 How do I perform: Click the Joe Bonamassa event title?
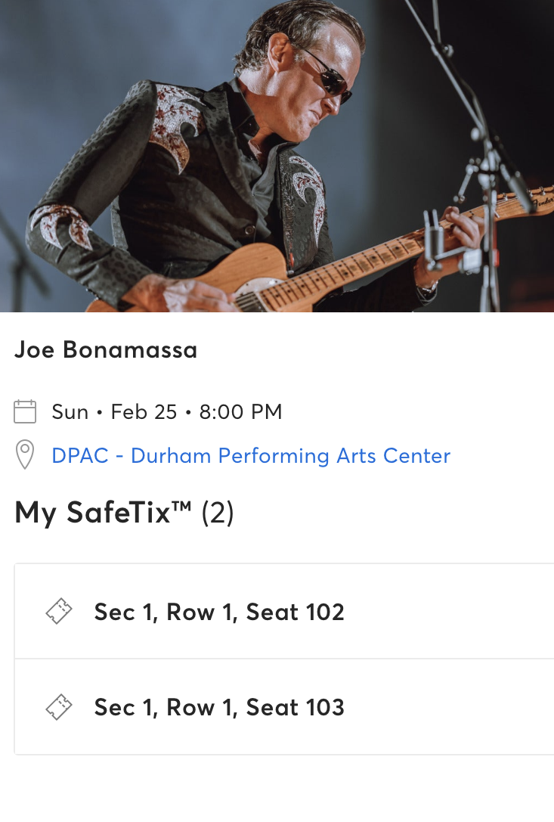pyautogui.click(x=106, y=350)
